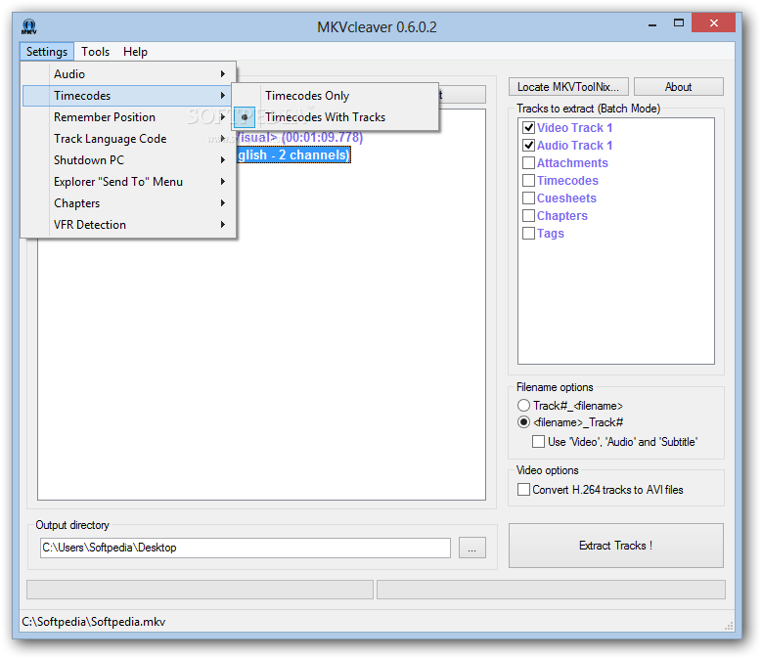The height and width of the screenshot is (659, 762).
Task: Enable Convert H.264 tracks to AVI files
Action: pos(523,490)
